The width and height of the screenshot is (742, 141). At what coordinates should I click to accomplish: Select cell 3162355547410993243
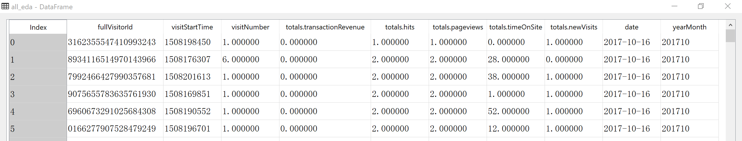(115, 42)
